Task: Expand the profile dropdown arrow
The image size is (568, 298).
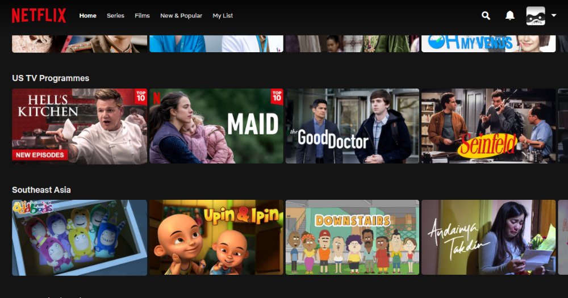Action: click(553, 15)
